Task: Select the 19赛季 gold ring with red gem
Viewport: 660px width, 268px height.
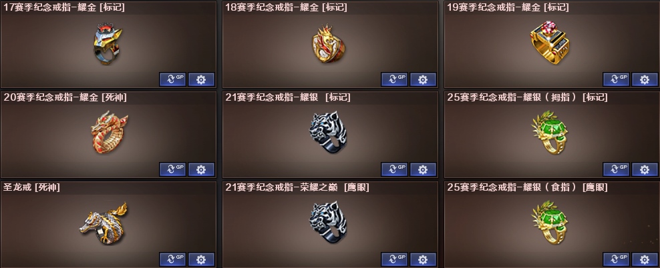Action: (550, 43)
